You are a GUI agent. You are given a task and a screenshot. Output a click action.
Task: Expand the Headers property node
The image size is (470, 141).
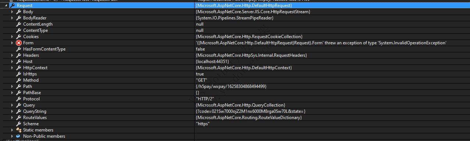coord(12,55)
